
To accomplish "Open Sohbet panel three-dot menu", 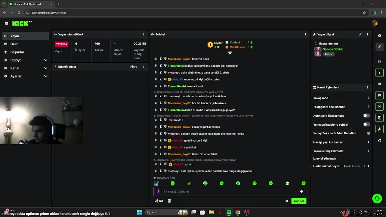I will click(x=305, y=34).
